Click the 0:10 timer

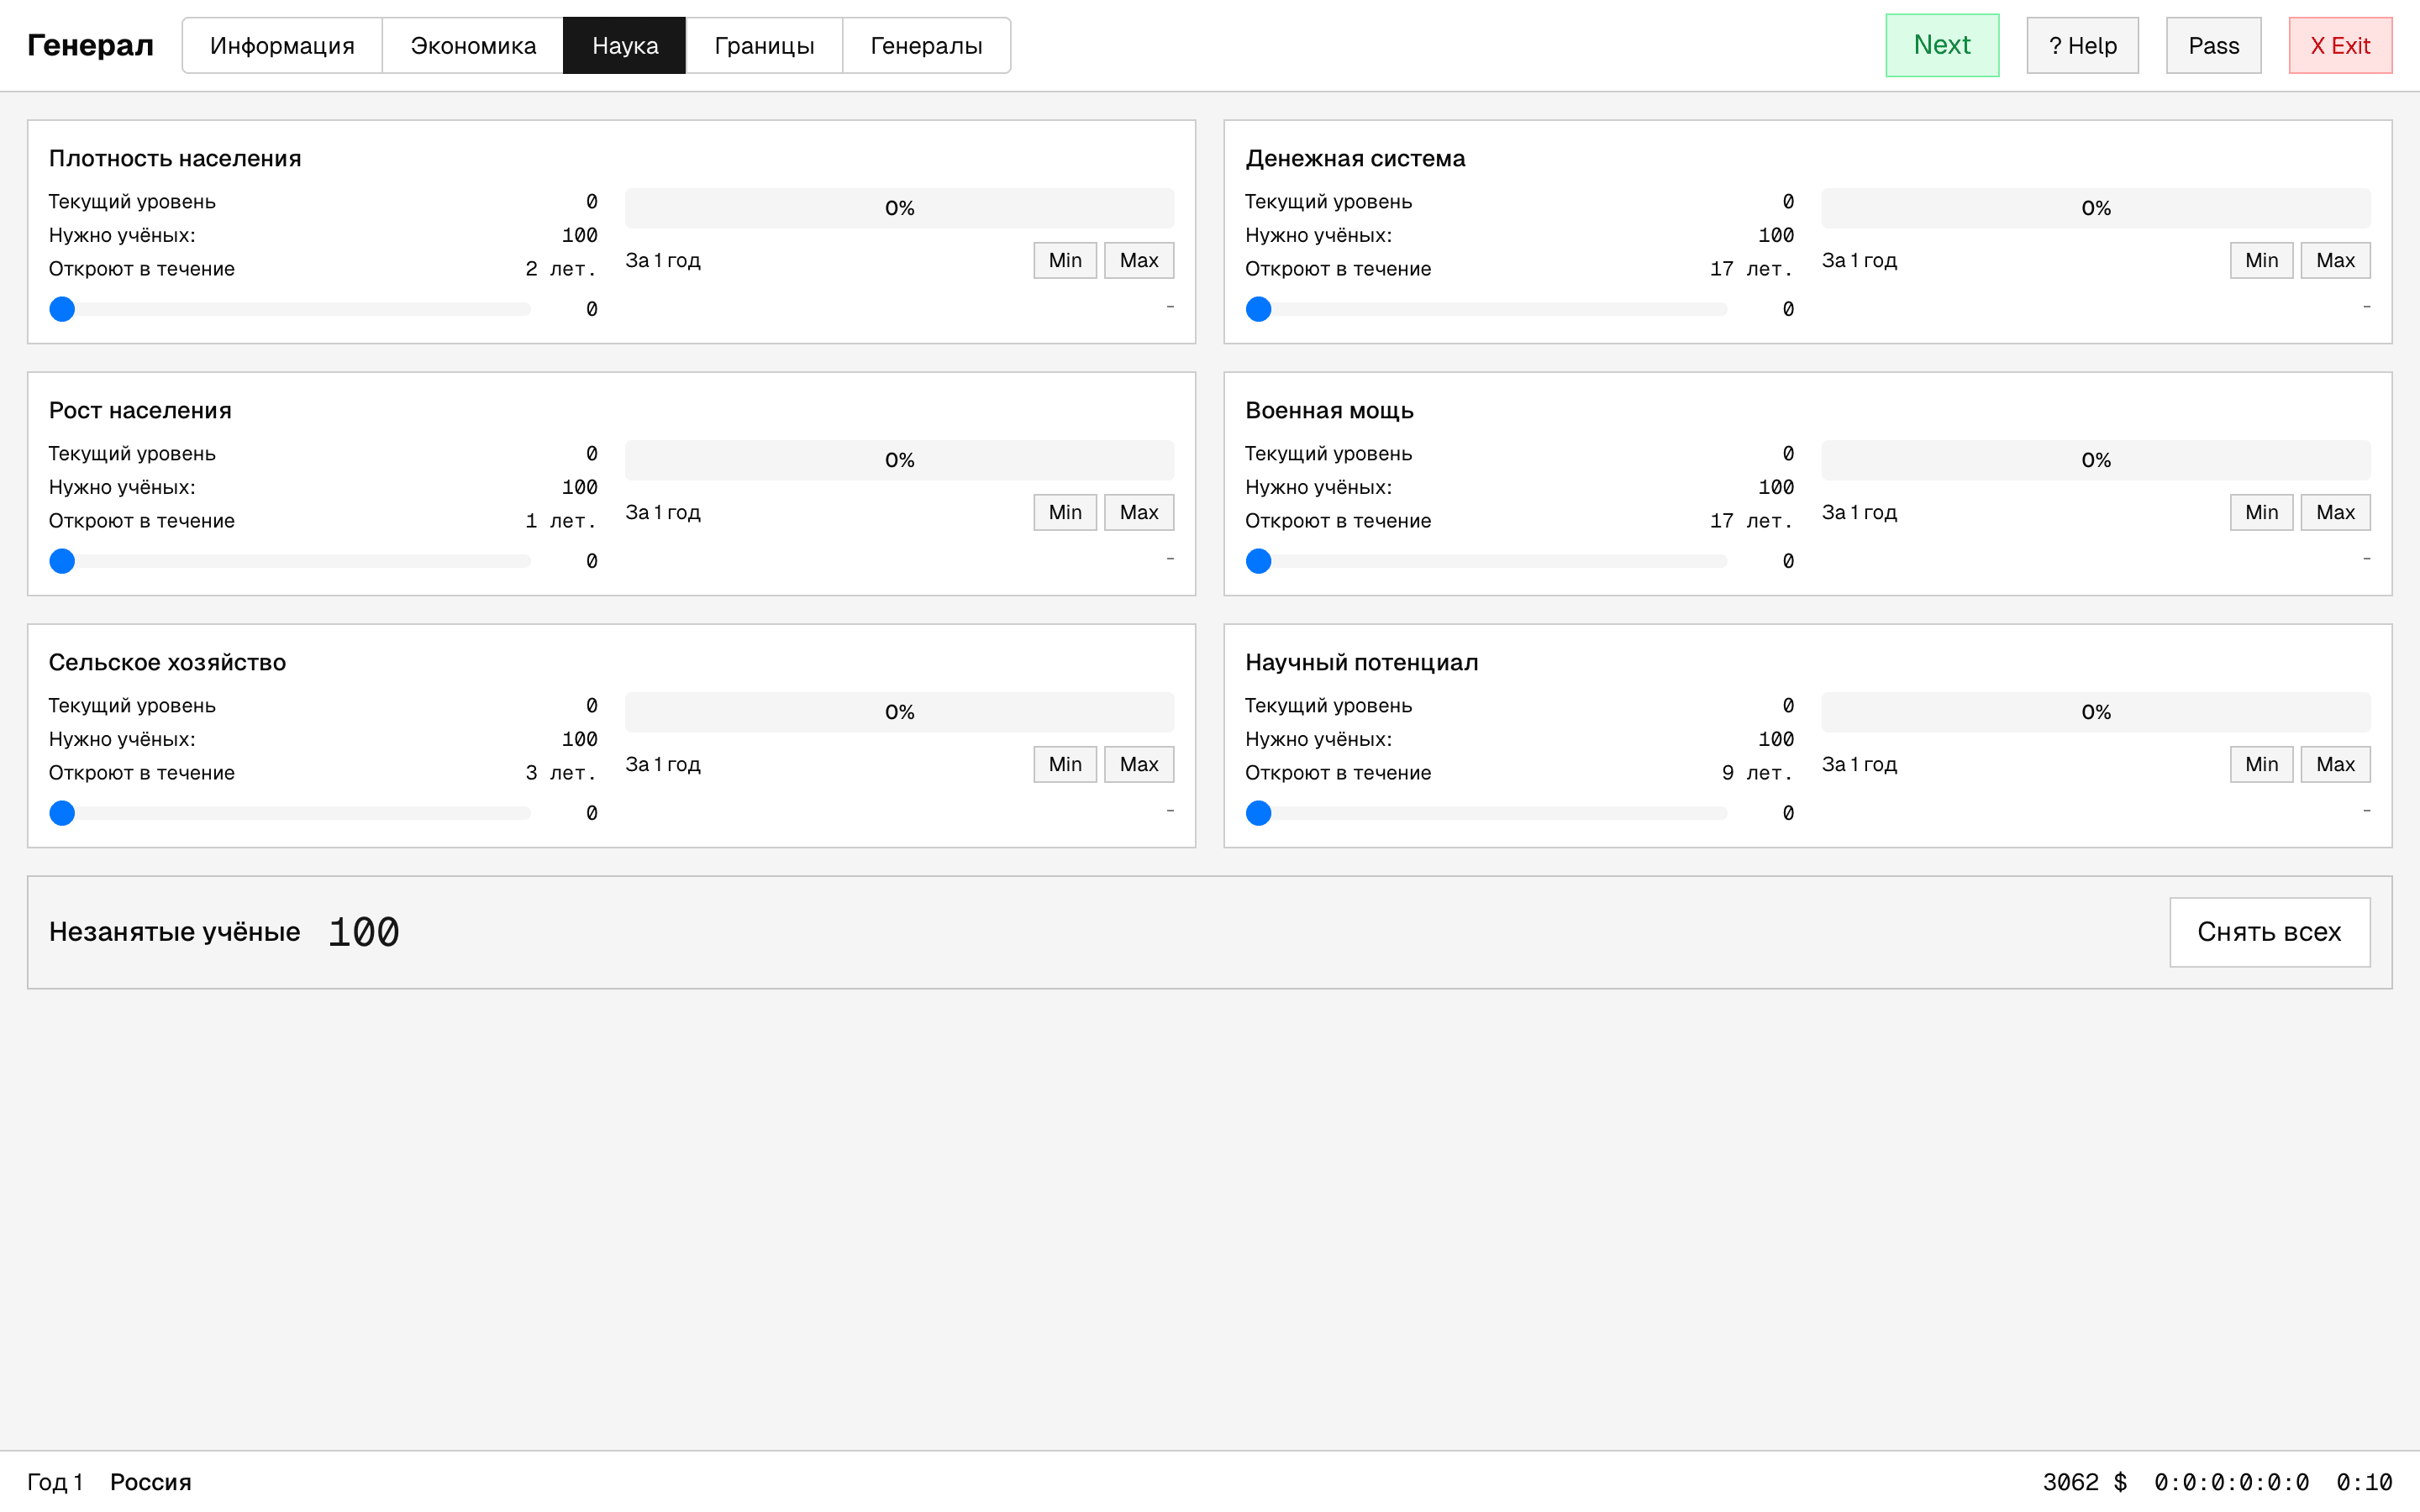(x=2364, y=1482)
